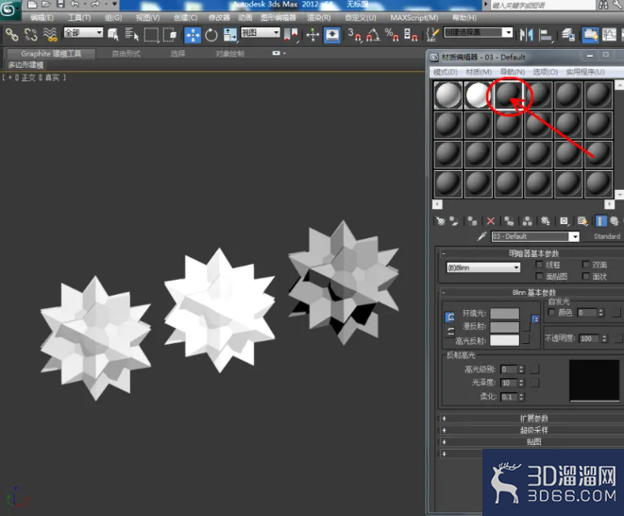This screenshot has height=516, width=624.
Task: Open the 全部 selection filter dropdown
Action: 83,33
